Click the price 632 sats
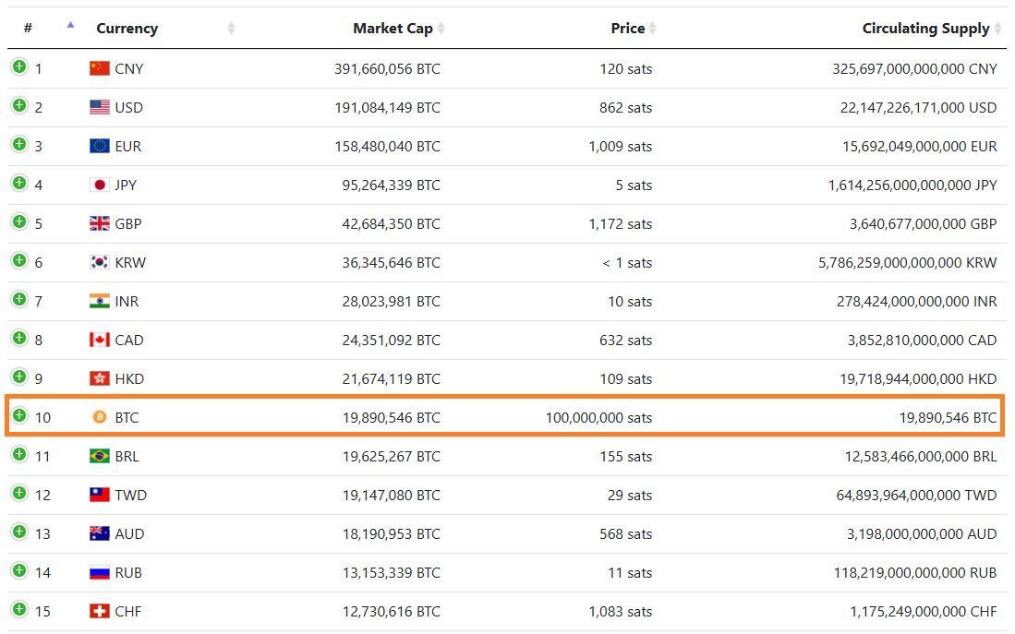This screenshot has height=634, width=1015. click(x=625, y=341)
